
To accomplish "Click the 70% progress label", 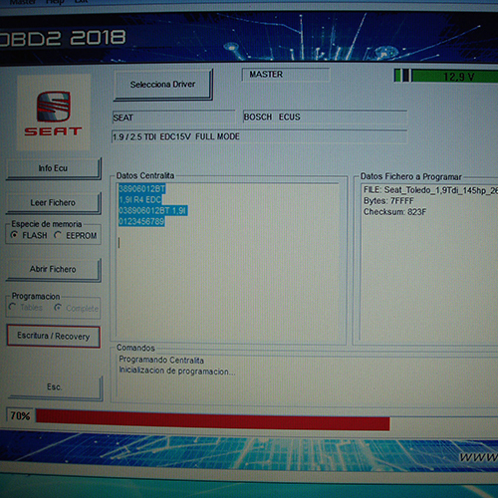I will [x=20, y=415].
